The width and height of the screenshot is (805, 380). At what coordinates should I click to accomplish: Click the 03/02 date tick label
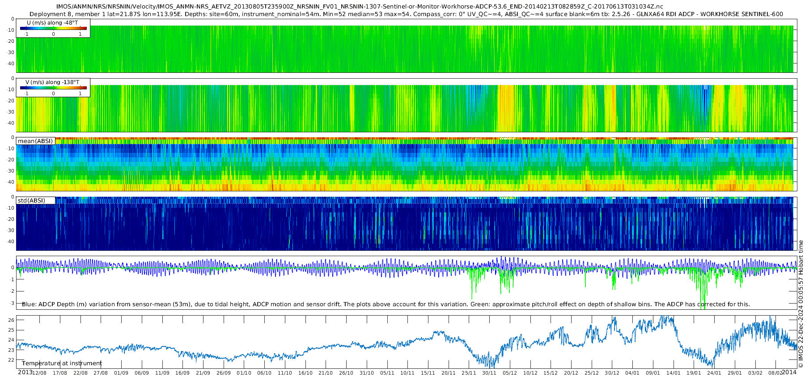(x=755, y=373)
